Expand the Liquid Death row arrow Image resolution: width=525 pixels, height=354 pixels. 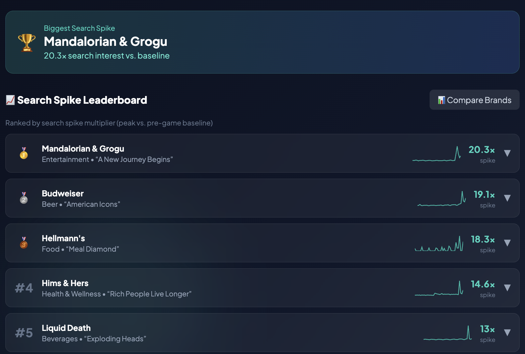click(x=507, y=333)
